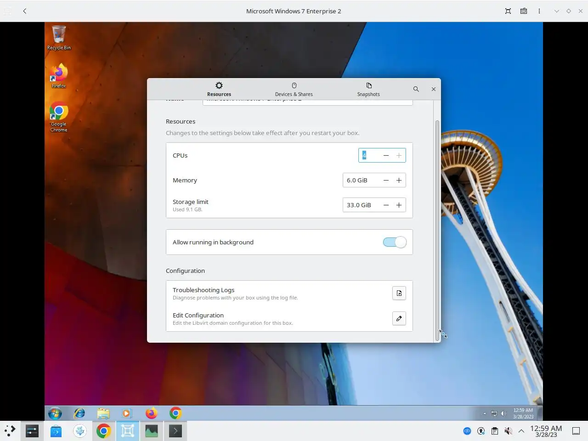Image resolution: width=588 pixels, height=441 pixels.
Task: Switch to the Snapshots tab
Action: pyautogui.click(x=368, y=89)
